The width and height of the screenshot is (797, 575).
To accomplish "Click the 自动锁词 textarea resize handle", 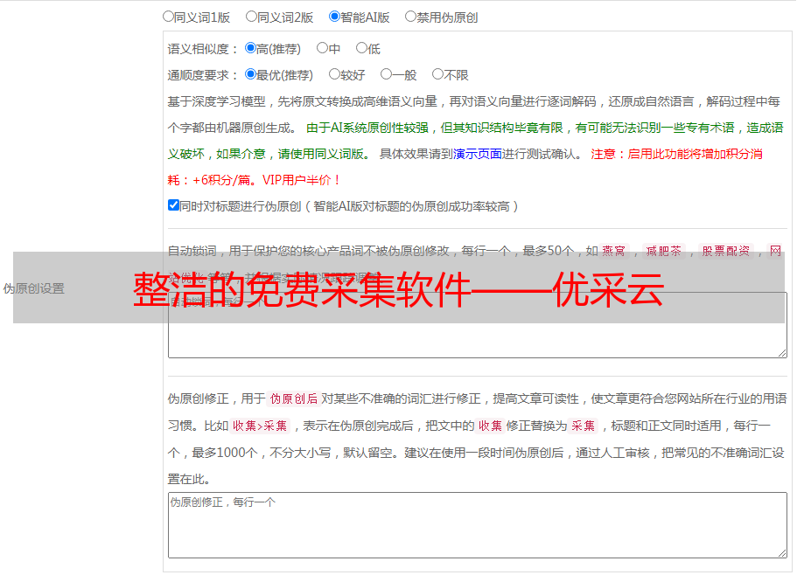I will tap(781, 352).
